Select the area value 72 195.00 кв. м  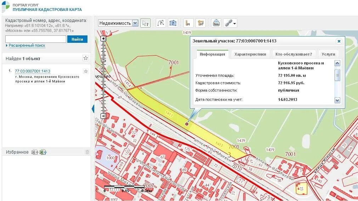tap(292, 75)
